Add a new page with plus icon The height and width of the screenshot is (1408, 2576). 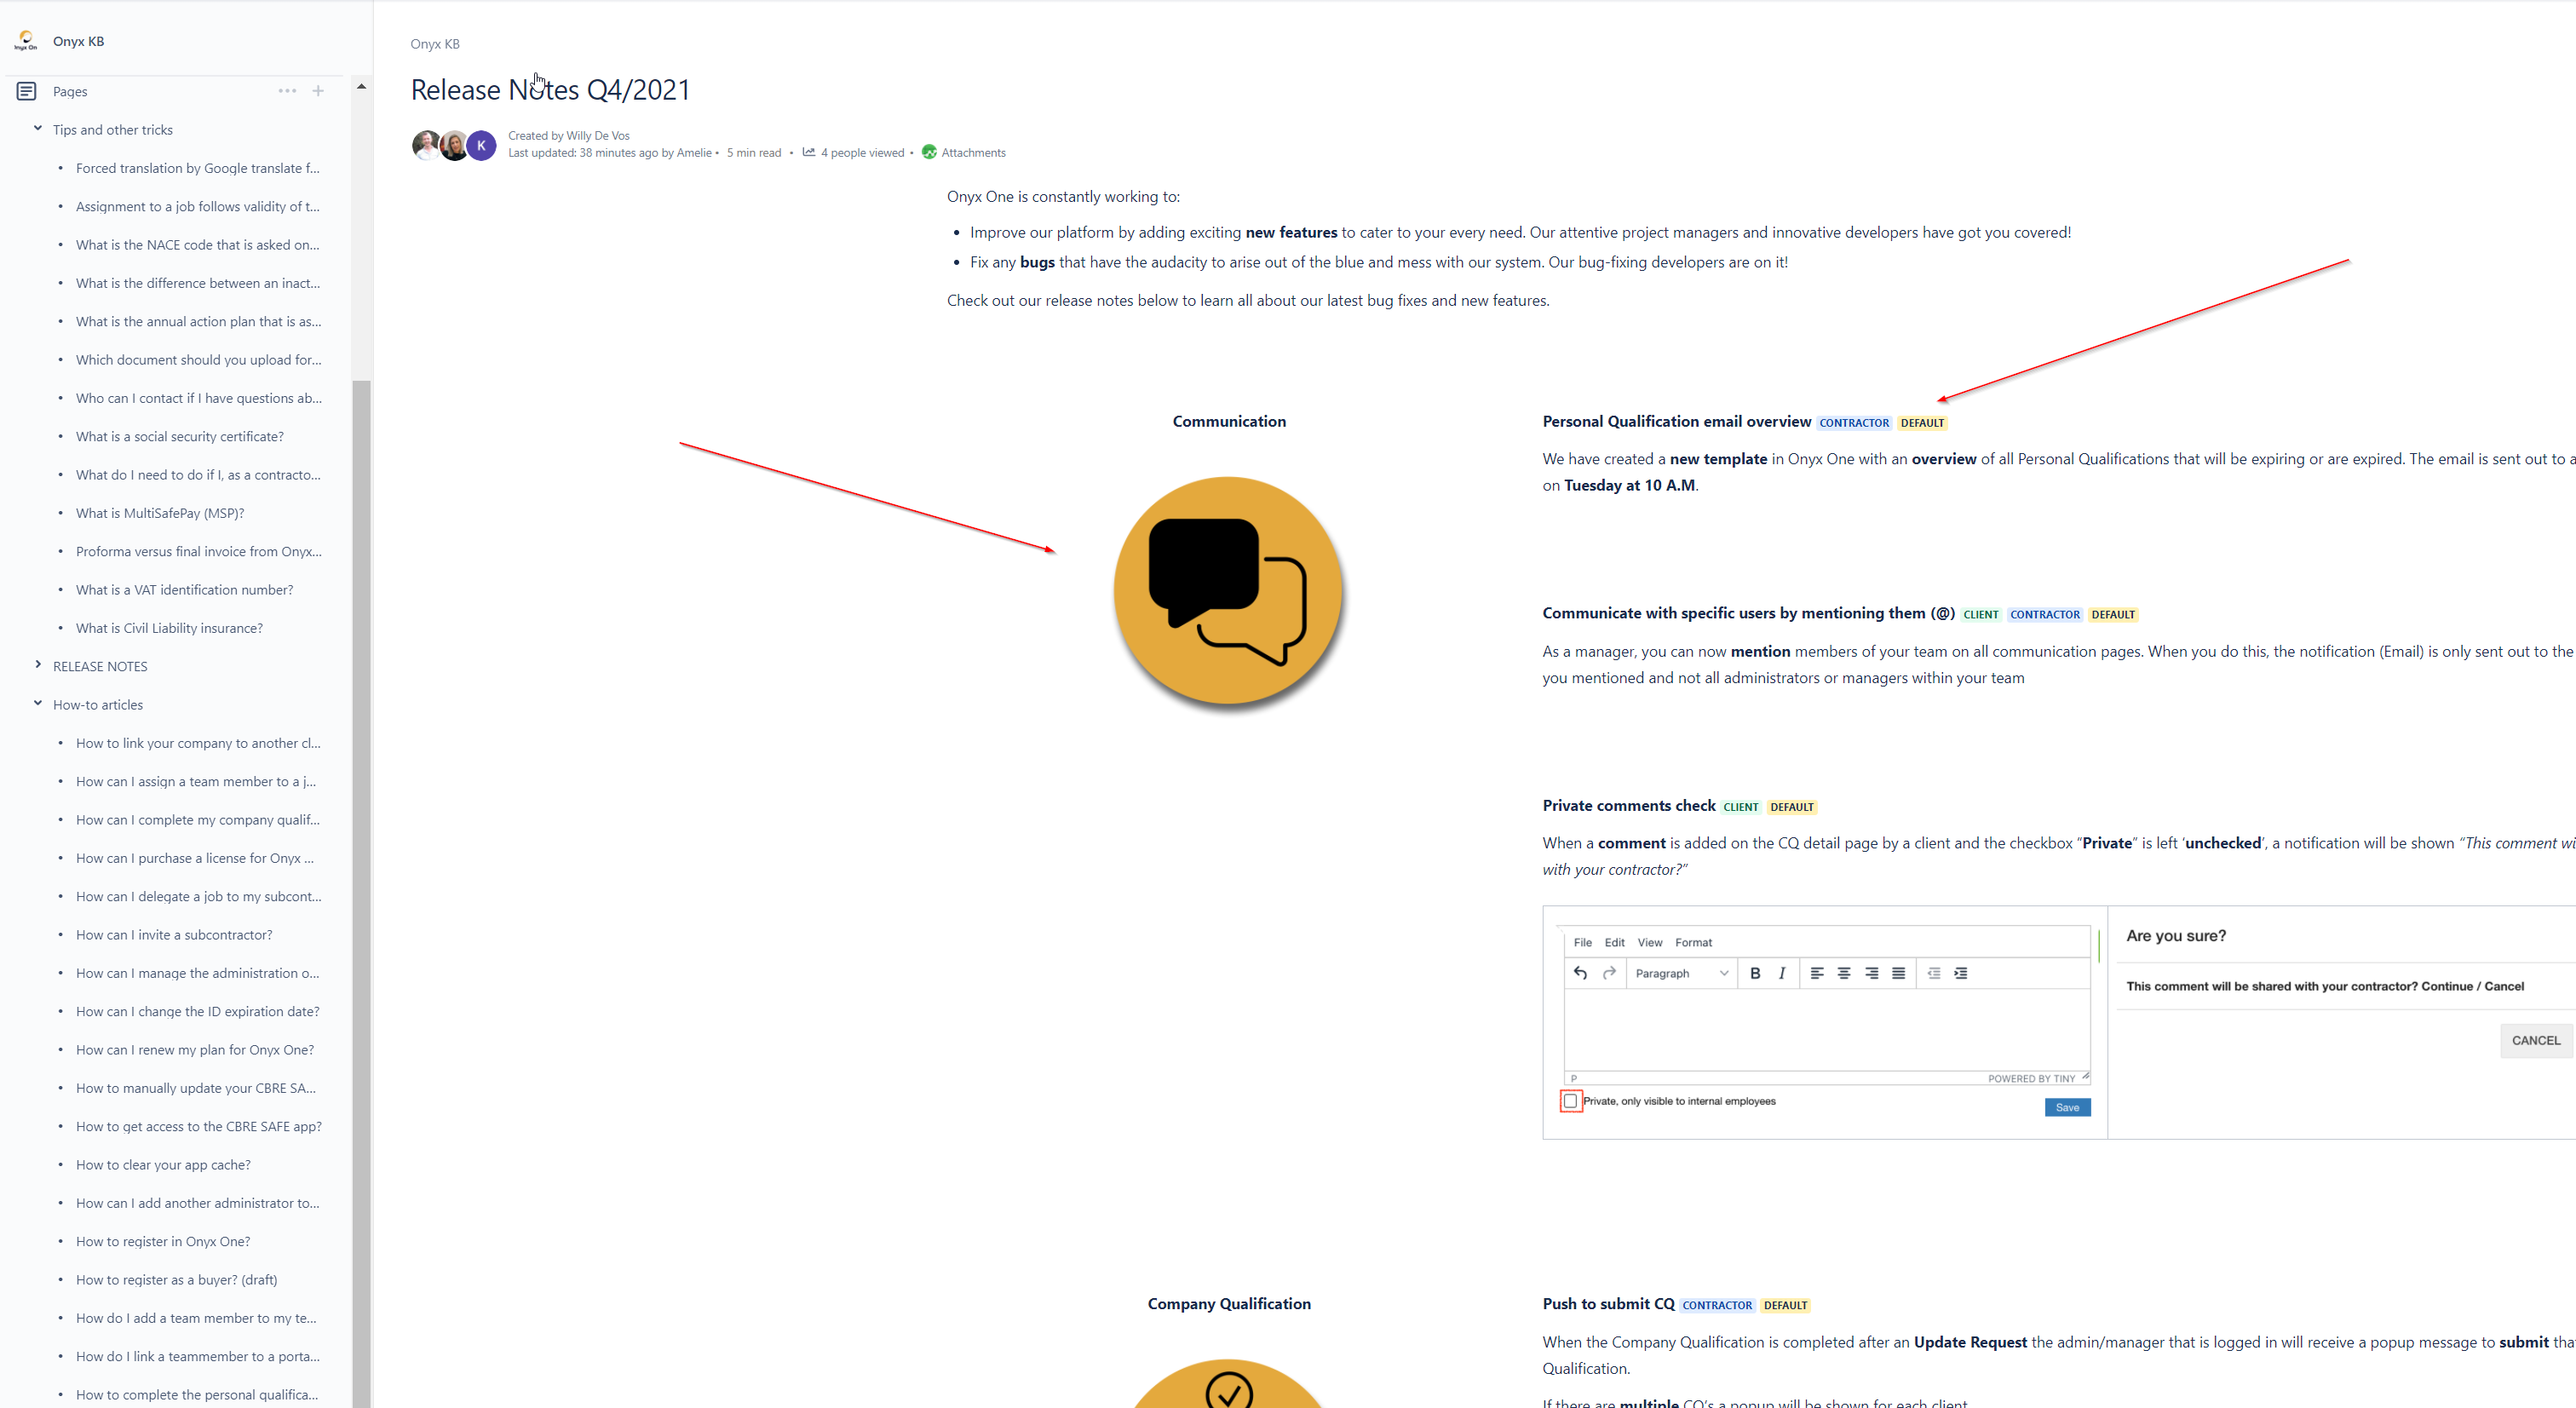(318, 91)
